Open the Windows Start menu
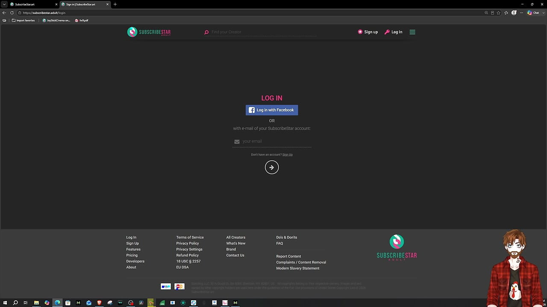 click(x=5, y=303)
